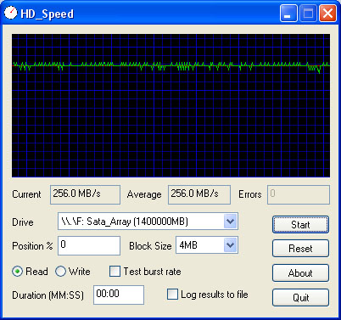
Task: Click the Start button
Action: pos(300,225)
